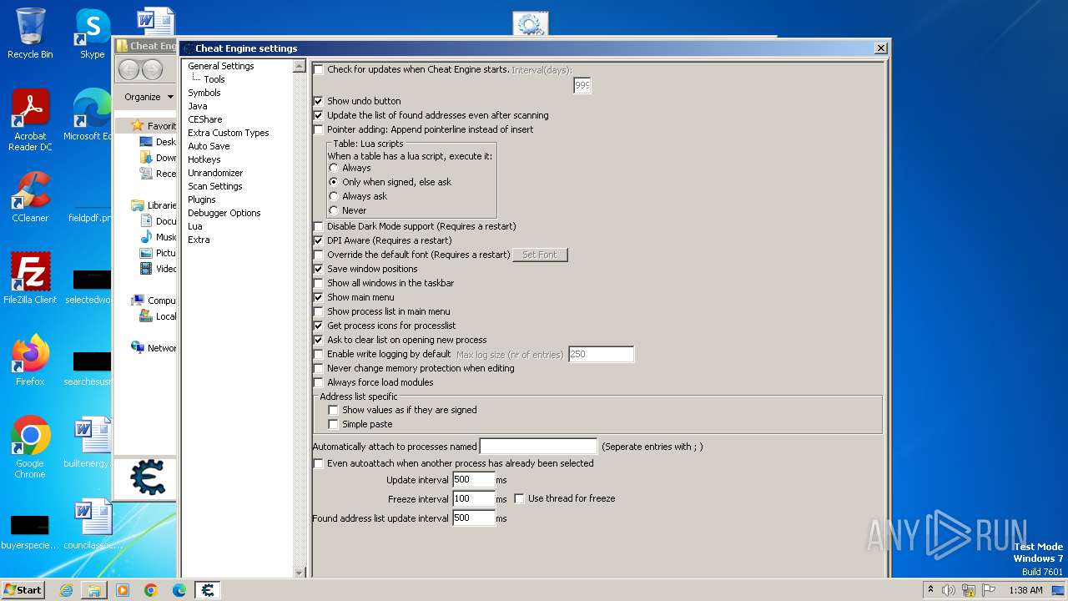The height and width of the screenshot is (601, 1068).
Task: Enable Show all windows in taskbar
Action: point(319,283)
